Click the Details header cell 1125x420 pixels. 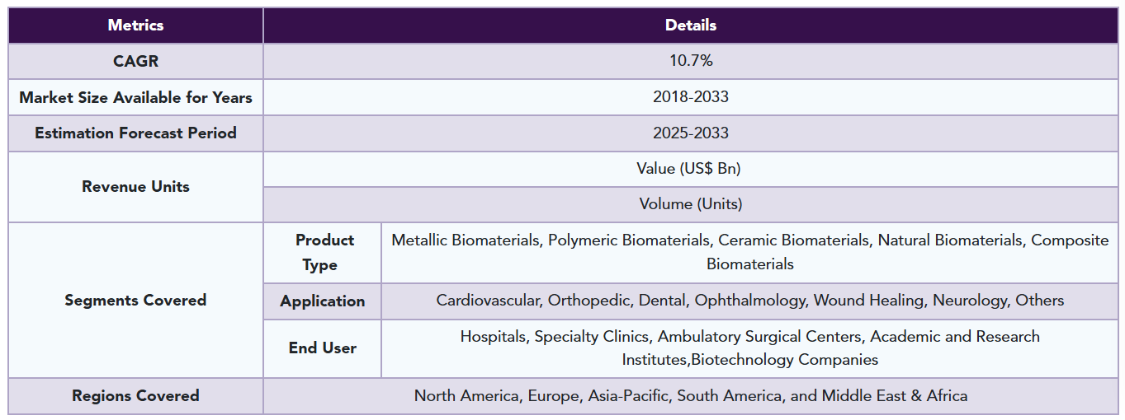click(x=691, y=26)
